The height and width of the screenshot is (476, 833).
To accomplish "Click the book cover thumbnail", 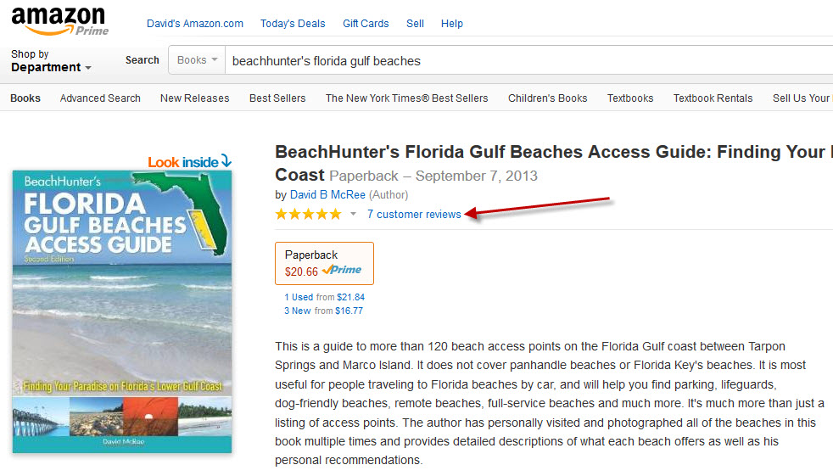I will 122,311.
